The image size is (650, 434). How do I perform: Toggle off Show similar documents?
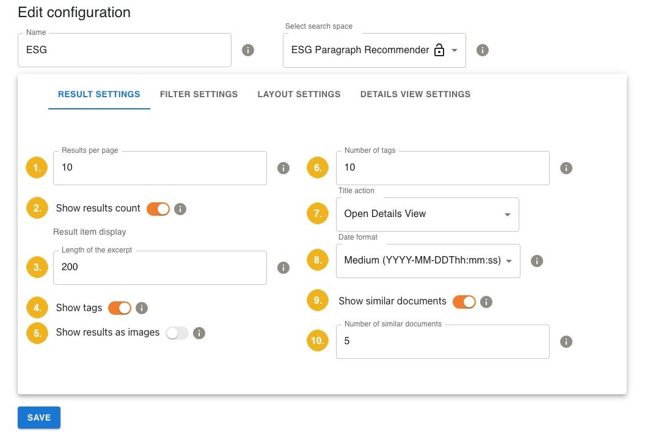coord(464,302)
